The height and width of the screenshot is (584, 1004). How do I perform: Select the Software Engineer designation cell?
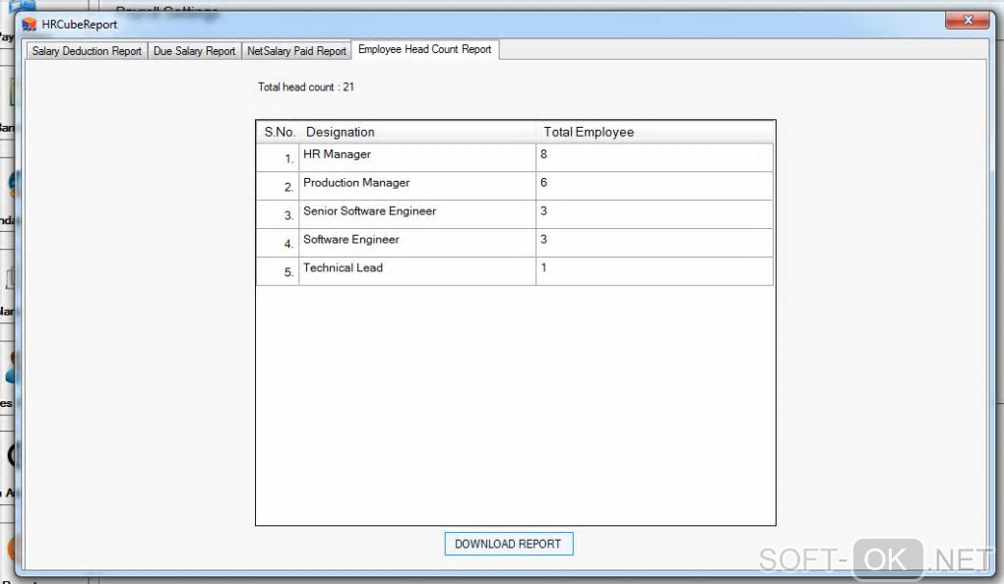coord(417,243)
